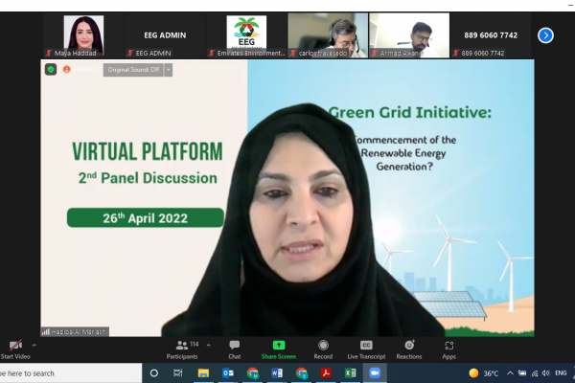
Task: Expand video options caret beside Start Video
Action: pyautogui.click(x=34, y=345)
